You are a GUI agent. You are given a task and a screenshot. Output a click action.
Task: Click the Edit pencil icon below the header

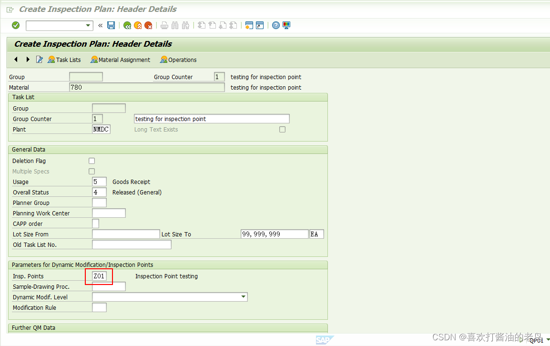(x=40, y=60)
